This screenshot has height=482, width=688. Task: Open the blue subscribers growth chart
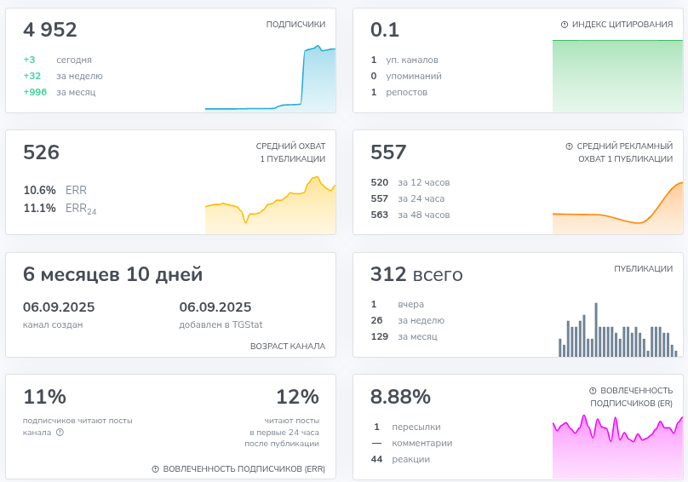[270, 78]
